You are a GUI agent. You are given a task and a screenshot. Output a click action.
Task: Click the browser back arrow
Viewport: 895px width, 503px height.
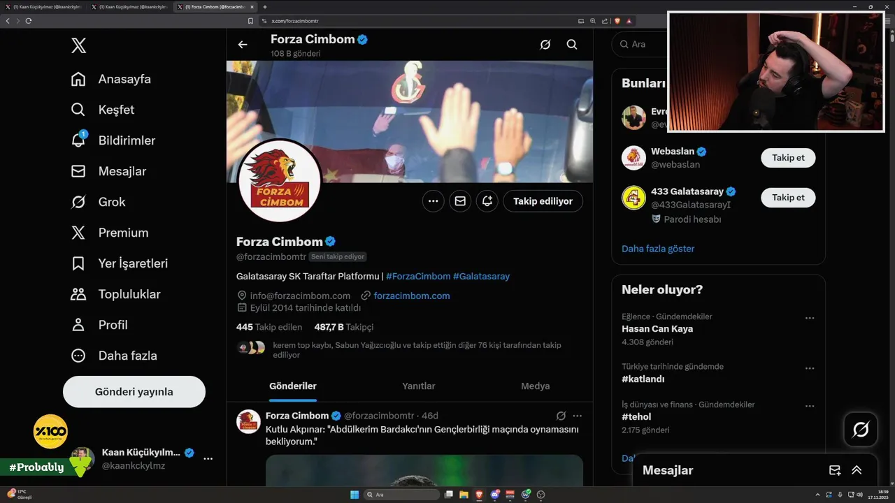pos(8,21)
